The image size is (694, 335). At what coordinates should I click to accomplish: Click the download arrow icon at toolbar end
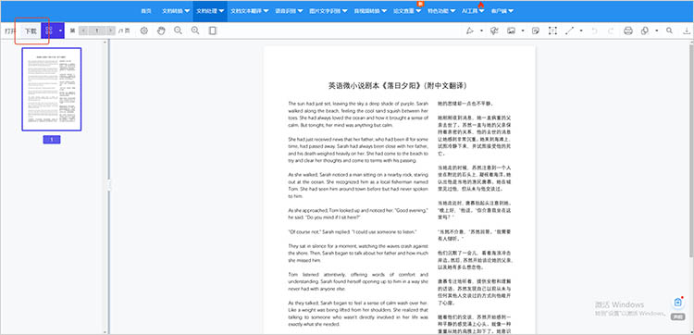point(686,31)
